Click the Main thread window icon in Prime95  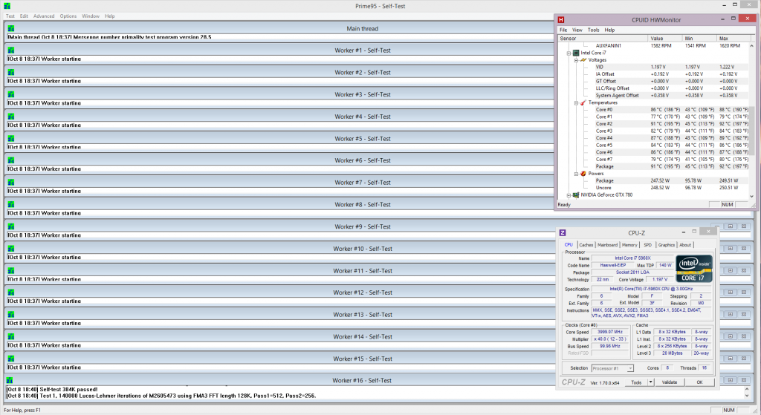click(x=10, y=29)
